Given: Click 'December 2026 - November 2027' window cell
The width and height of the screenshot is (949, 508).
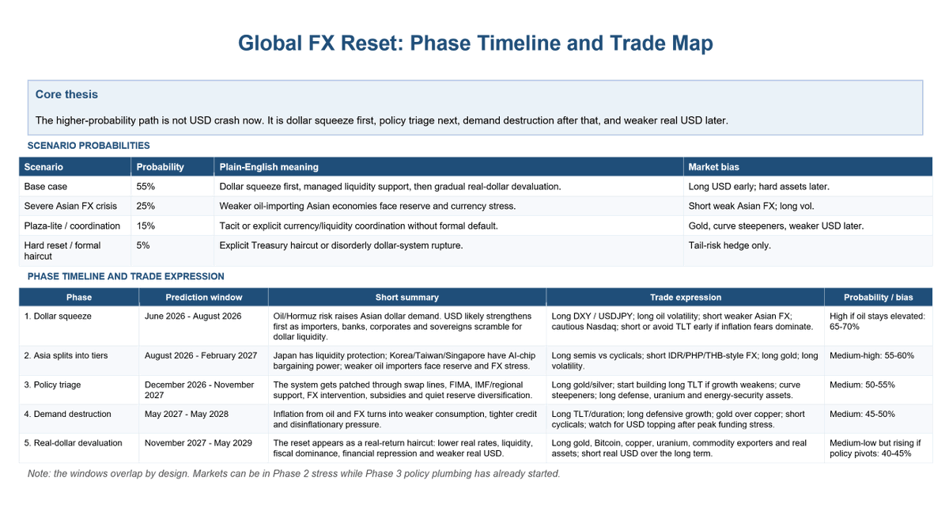Looking at the screenshot, I should pos(204,390).
